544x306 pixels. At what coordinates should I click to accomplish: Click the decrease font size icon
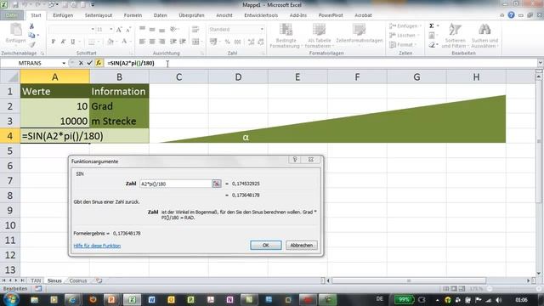pyautogui.click(x=128, y=30)
